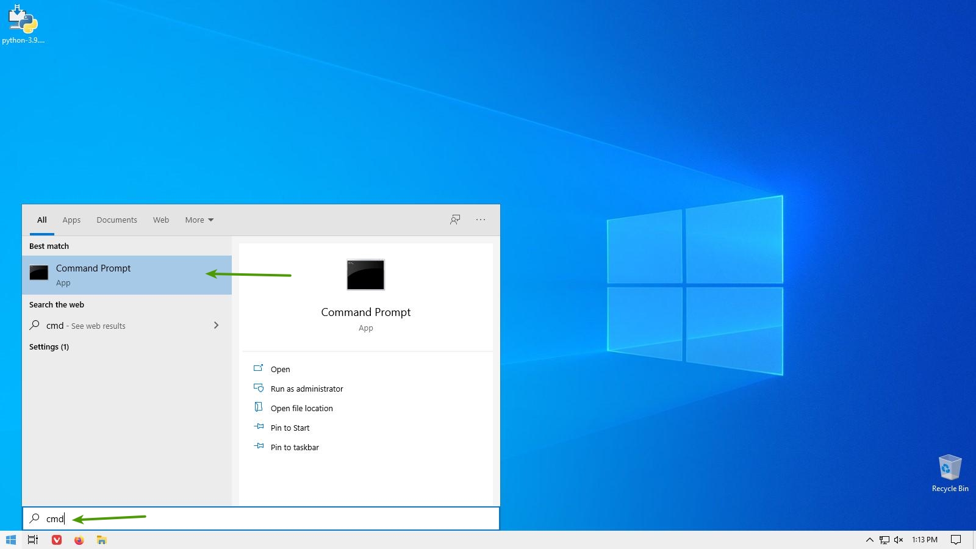Switch to the Apps search tab
The width and height of the screenshot is (976, 549).
[x=71, y=220]
